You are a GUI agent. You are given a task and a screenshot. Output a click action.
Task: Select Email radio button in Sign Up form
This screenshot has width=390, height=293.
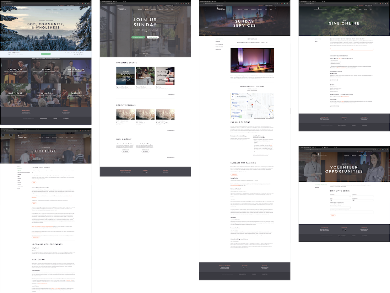click(x=331, y=204)
